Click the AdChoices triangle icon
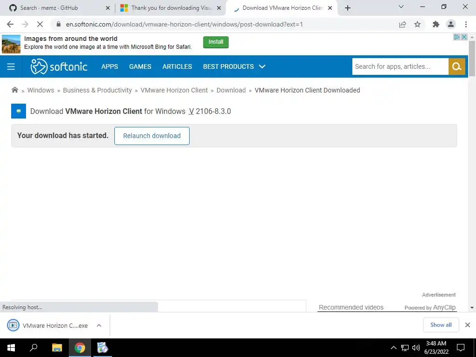The width and height of the screenshot is (476, 357). tap(457, 37)
